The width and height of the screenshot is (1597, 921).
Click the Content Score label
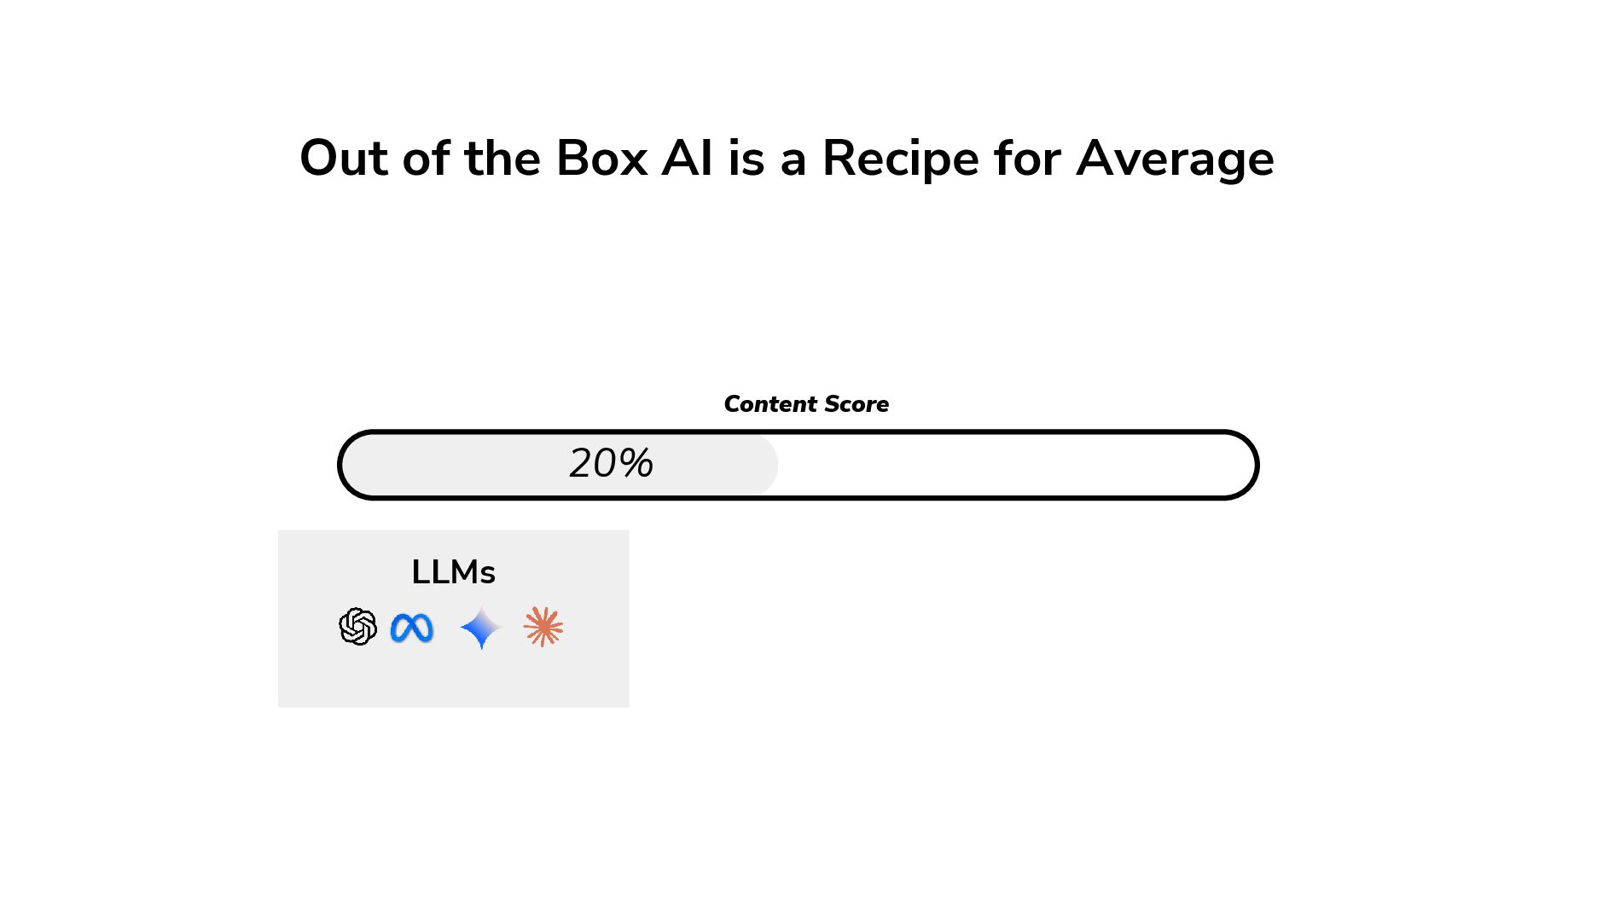tap(806, 404)
